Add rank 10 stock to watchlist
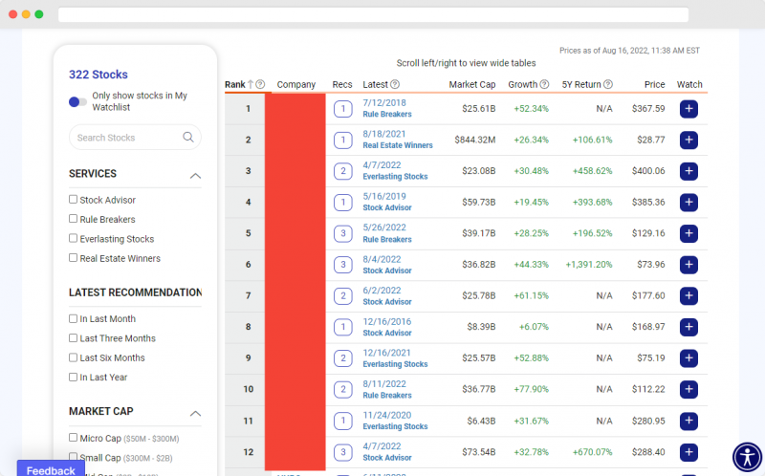The height and width of the screenshot is (476, 765). point(688,389)
